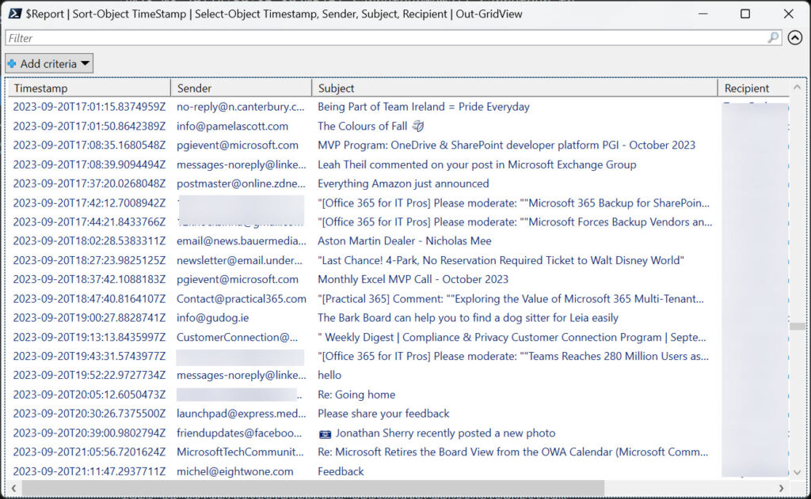
Task: Minimize the Out-GridView window
Action: [703, 14]
